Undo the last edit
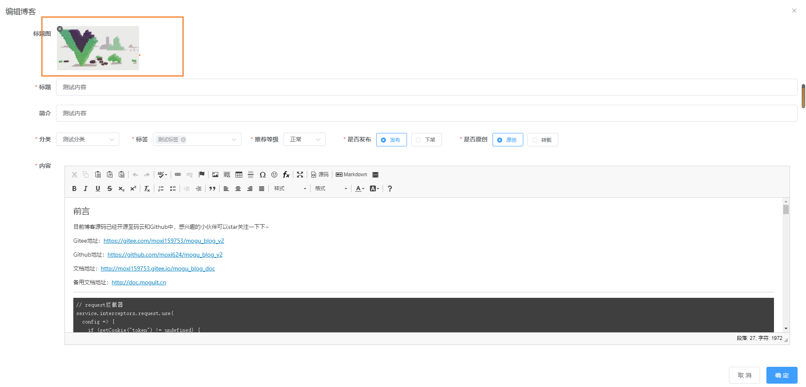806x387 pixels. (135, 175)
